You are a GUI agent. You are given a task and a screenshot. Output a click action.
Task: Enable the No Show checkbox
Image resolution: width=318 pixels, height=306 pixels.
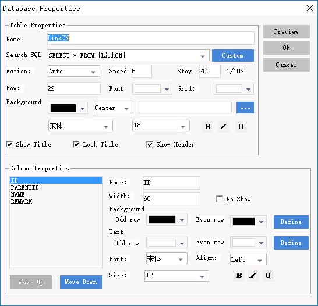(x=220, y=199)
